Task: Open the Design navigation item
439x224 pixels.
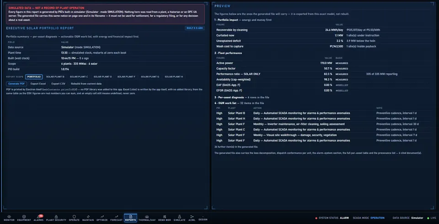Action: [x=203, y=219]
